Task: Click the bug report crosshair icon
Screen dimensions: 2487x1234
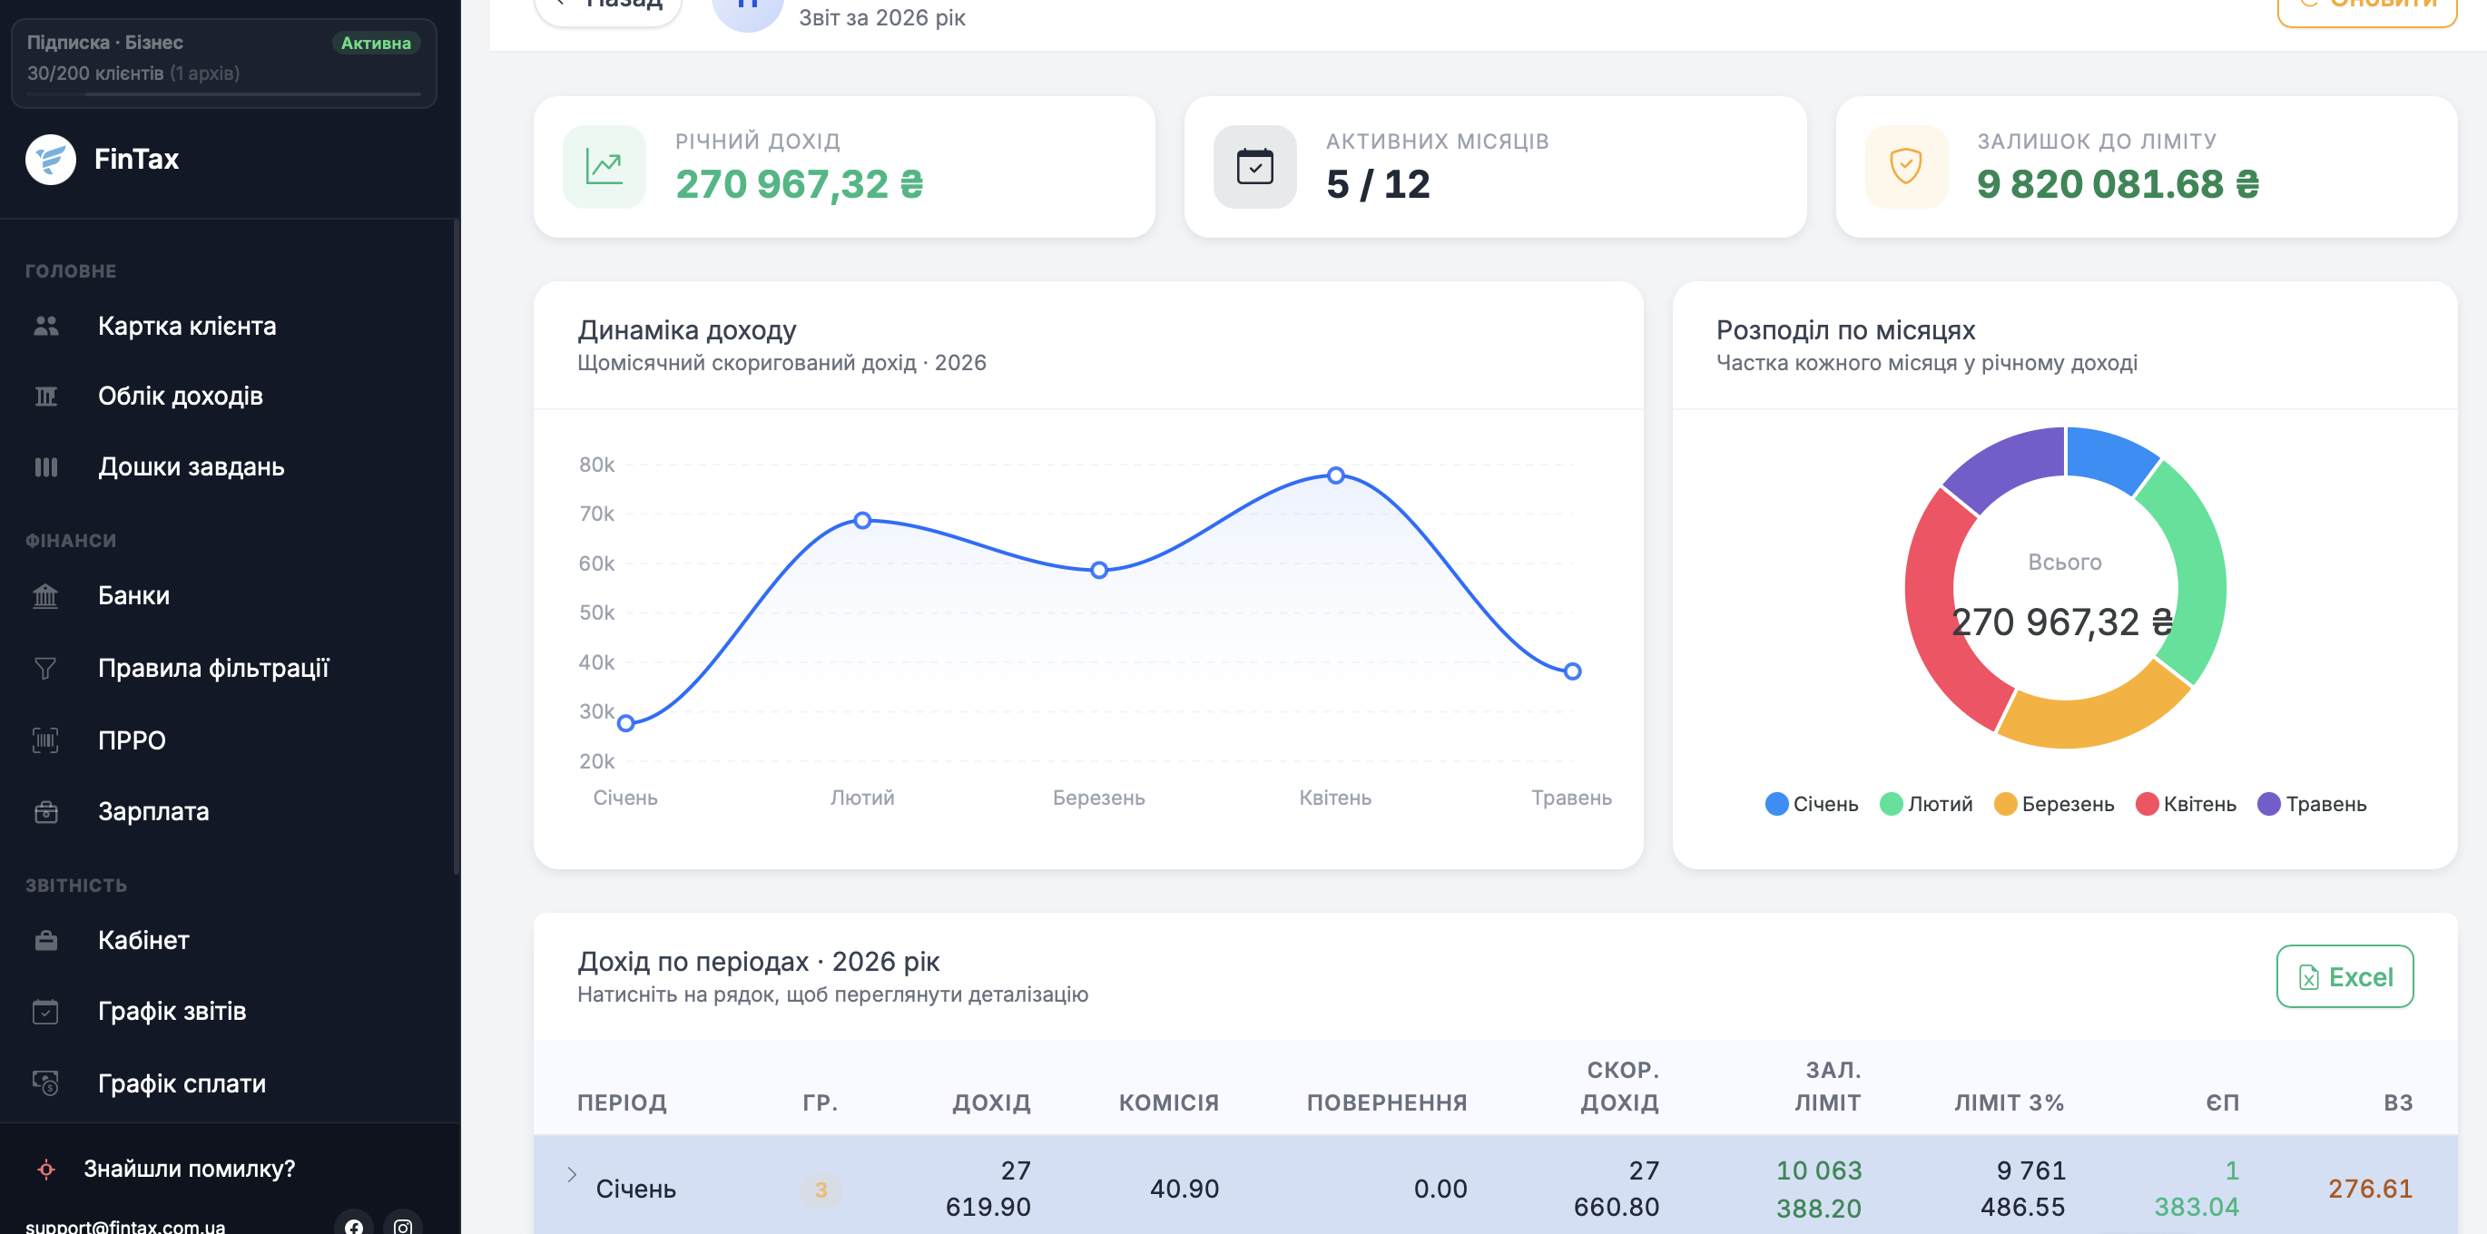Action: 45,1170
